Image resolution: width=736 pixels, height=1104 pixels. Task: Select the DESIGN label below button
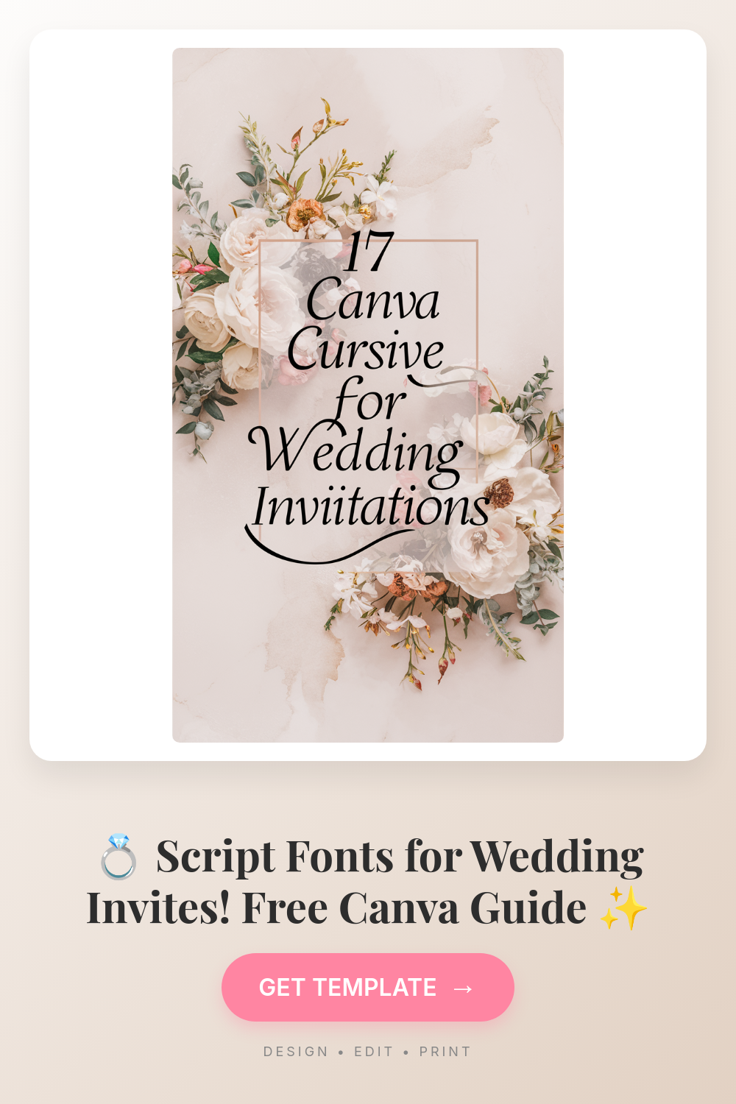coord(296,1052)
